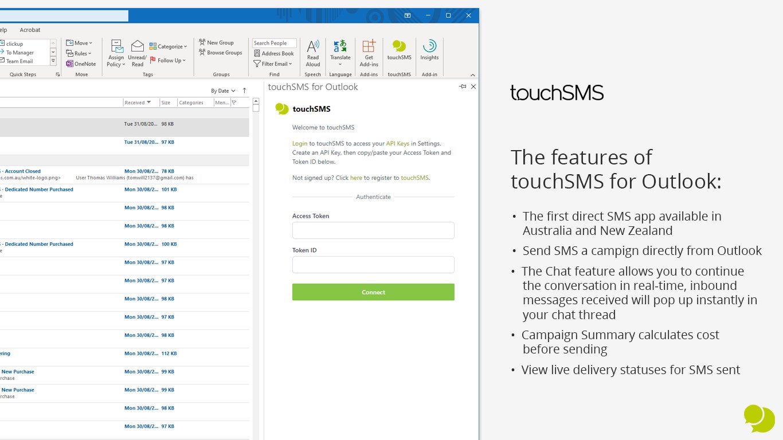Follow the touchSMS link after 'register to'
This screenshot has width=783, height=440.
tap(414, 178)
